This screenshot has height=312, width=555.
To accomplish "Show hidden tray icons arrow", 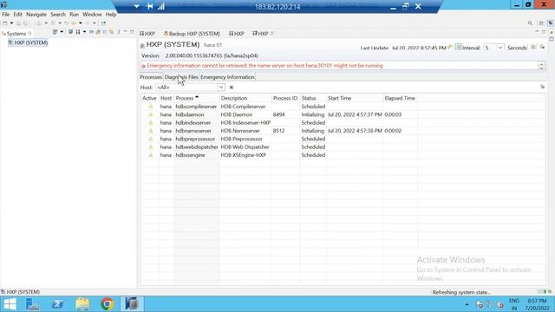I will tap(467, 304).
